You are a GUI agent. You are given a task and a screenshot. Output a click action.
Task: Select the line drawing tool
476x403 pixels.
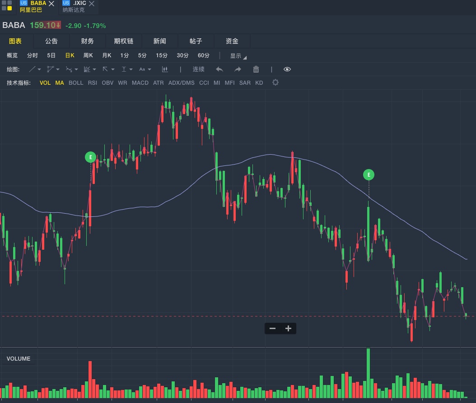33,69
